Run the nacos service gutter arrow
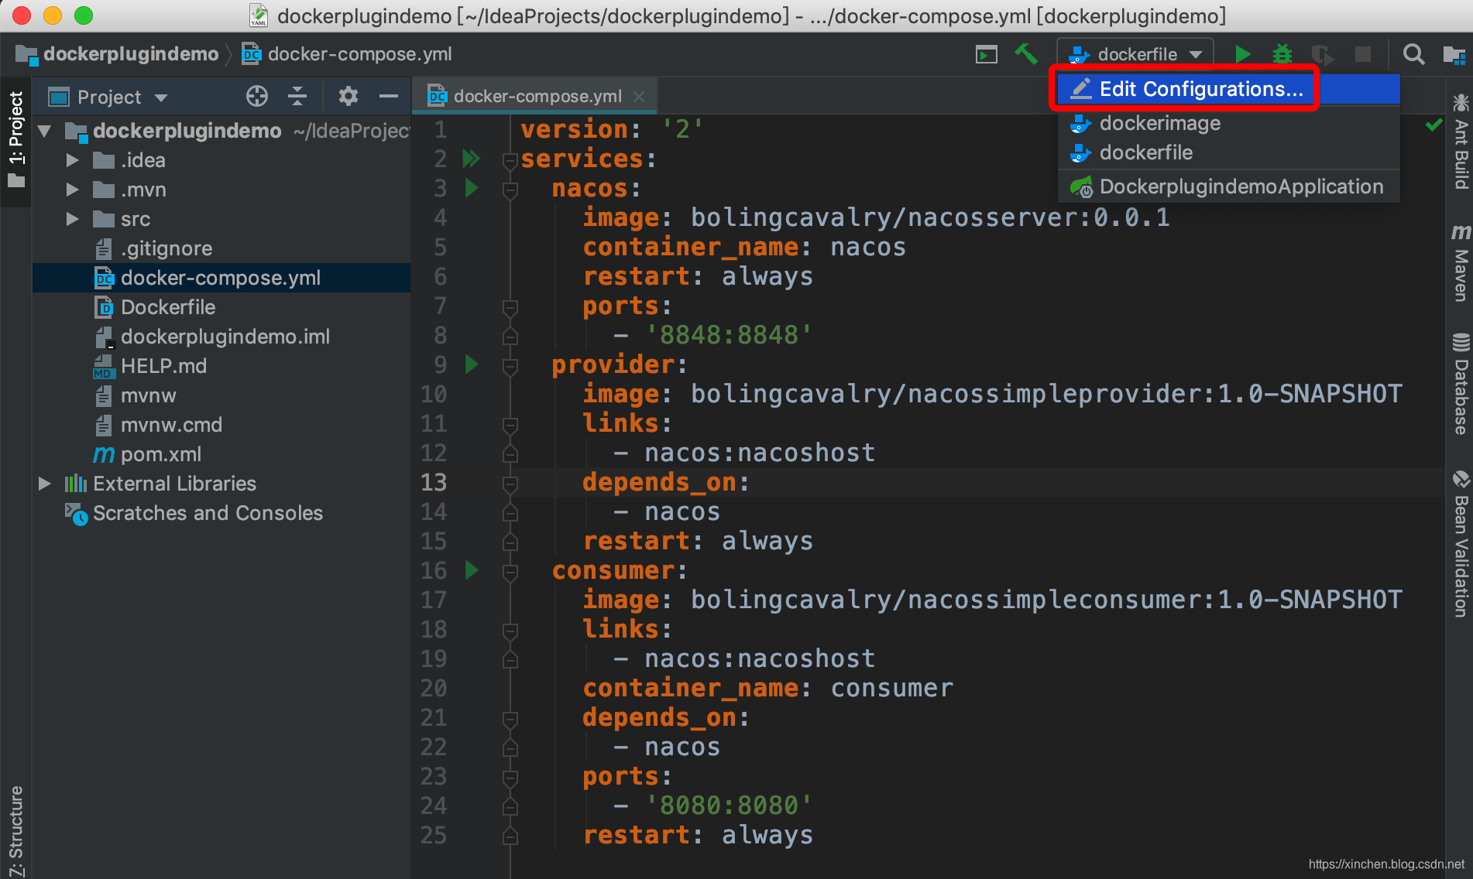Screen dimensions: 1473x879 coord(471,188)
